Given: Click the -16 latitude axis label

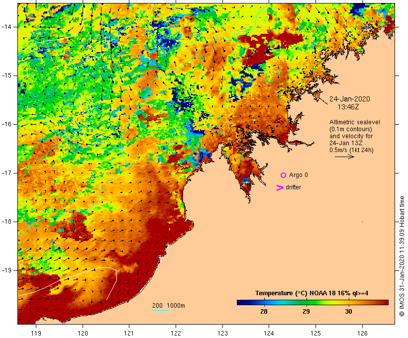Looking at the screenshot, I should click(x=6, y=124).
